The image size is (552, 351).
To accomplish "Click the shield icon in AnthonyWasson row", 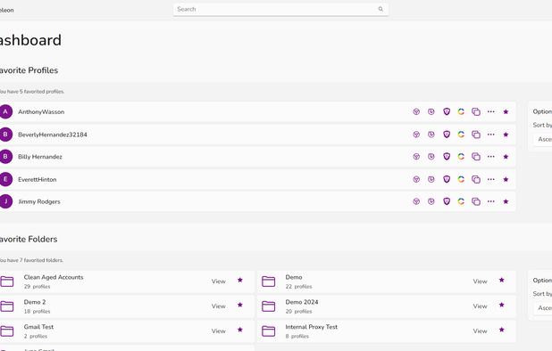I will point(447,111).
